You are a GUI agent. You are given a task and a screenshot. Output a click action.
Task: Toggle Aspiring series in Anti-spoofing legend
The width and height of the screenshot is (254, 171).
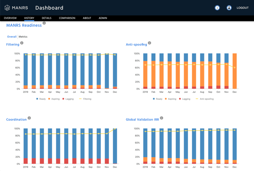(x=171, y=99)
